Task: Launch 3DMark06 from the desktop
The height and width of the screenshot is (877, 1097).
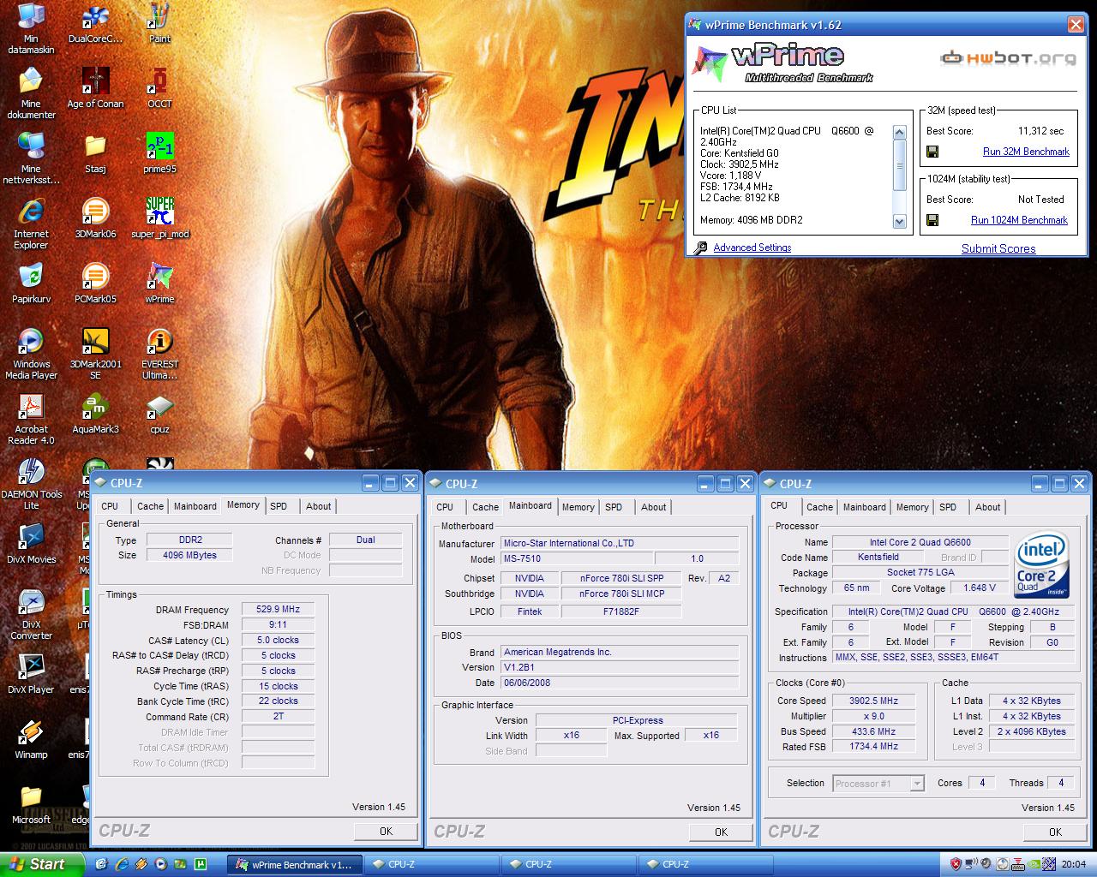Action: click(95, 218)
